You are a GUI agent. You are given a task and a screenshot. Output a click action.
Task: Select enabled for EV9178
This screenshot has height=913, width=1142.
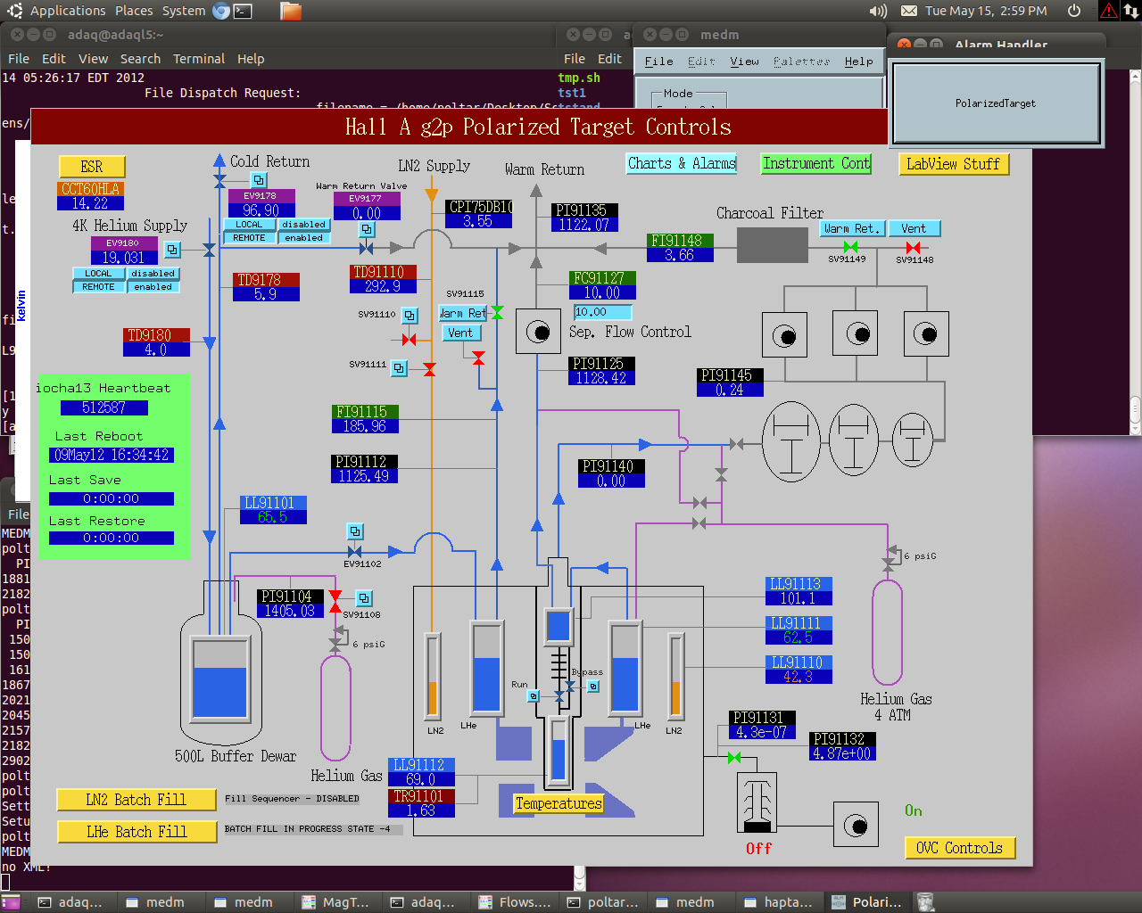pos(303,238)
